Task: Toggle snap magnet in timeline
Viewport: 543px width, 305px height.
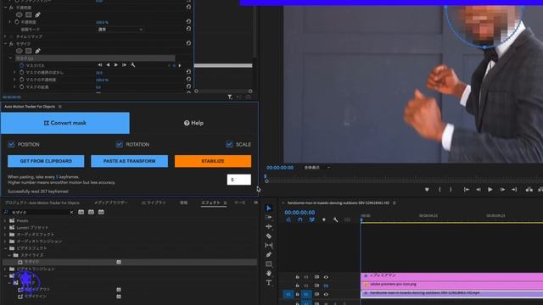Action: [x=300, y=220]
